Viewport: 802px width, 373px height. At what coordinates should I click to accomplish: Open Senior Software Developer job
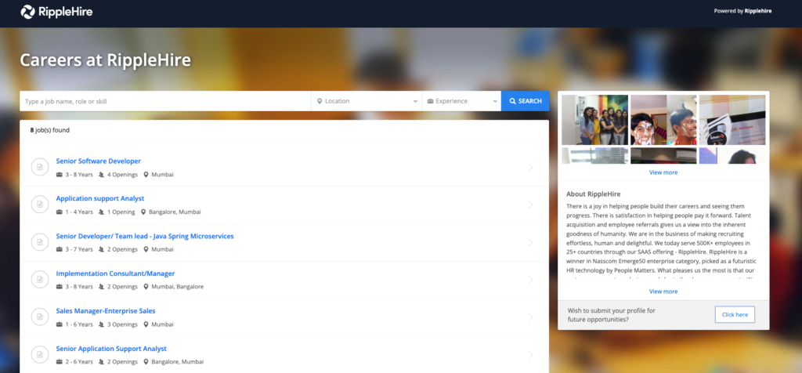click(98, 161)
